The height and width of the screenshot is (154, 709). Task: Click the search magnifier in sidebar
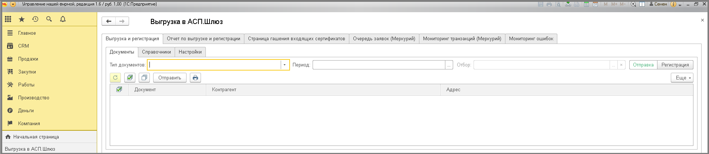coord(49,19)
